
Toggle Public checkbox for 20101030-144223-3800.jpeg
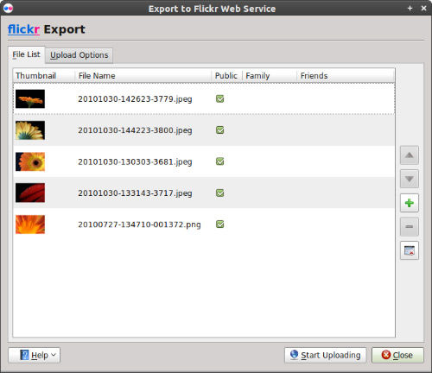coord(220,130)
